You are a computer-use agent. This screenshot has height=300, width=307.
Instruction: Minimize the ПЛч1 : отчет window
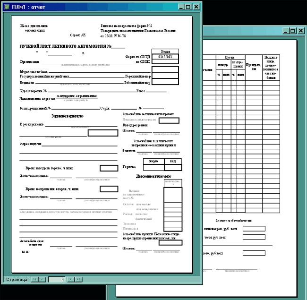[181, 7]
